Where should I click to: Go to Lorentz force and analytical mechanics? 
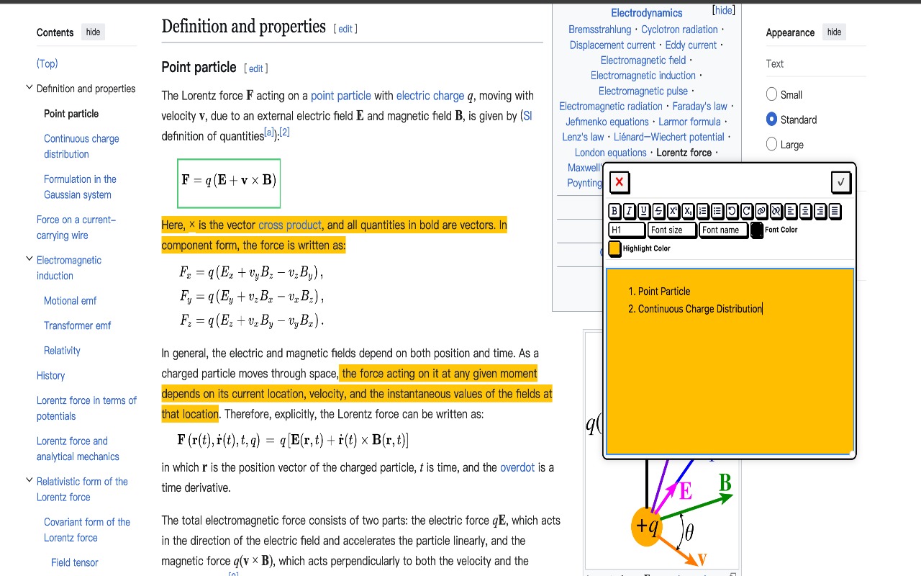(78, 449)
